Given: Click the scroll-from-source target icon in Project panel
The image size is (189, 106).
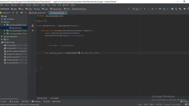Looking at the screenshot, I should click(13, 13).
